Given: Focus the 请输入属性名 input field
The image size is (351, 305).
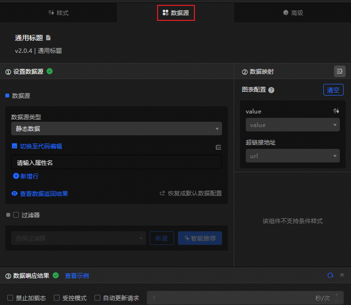Looking at the screenshot, I should [116, 162].
